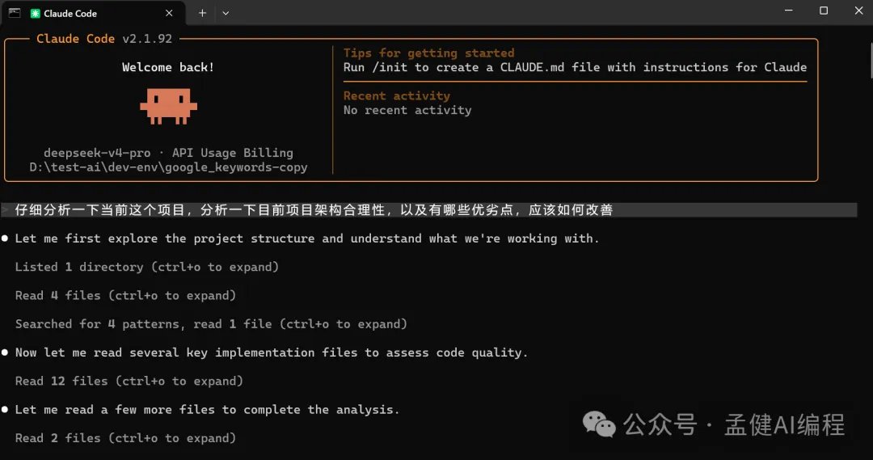Expand the "Listed 1 directory" output line
The width and height of the screenshot is (873, 460).
pyautogui.click(x=147, y=267)
